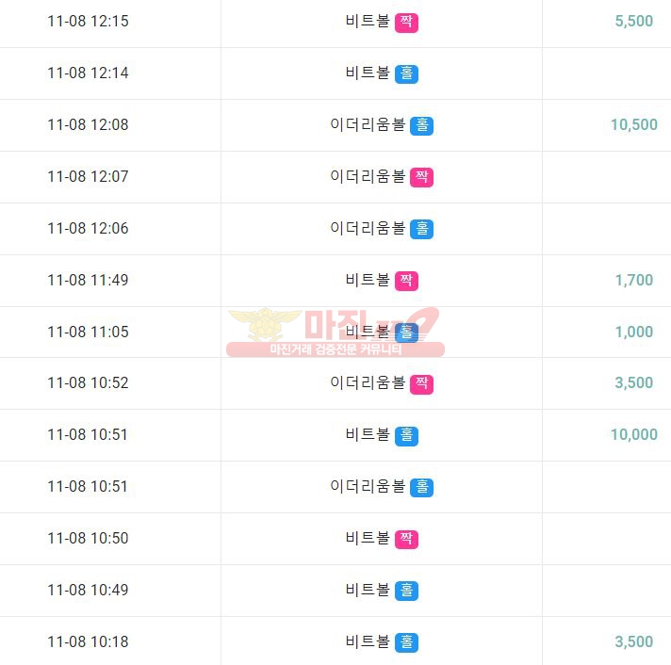Click the 짝 badge at 11:49
The image size is (671, 665).
[406, 281]
